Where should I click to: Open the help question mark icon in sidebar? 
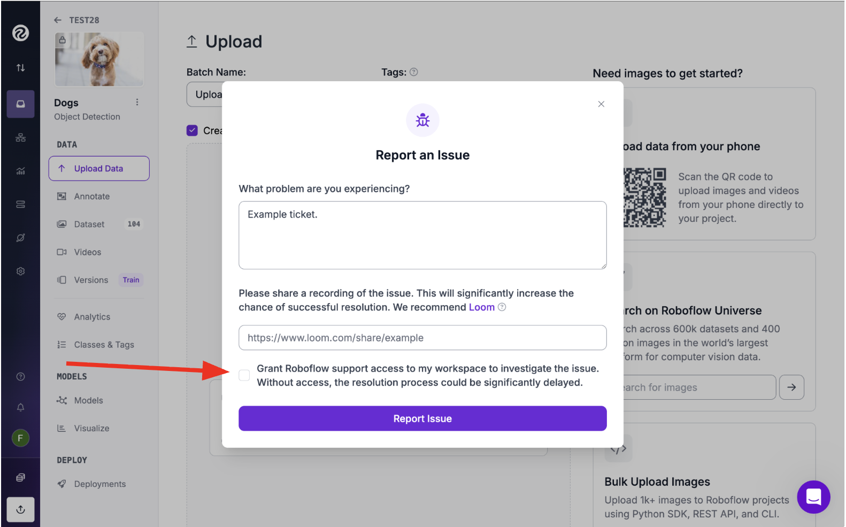click(x=20, y=377)
